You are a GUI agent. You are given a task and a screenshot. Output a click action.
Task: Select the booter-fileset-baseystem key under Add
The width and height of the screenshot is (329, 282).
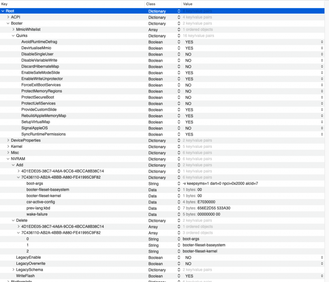48,190
